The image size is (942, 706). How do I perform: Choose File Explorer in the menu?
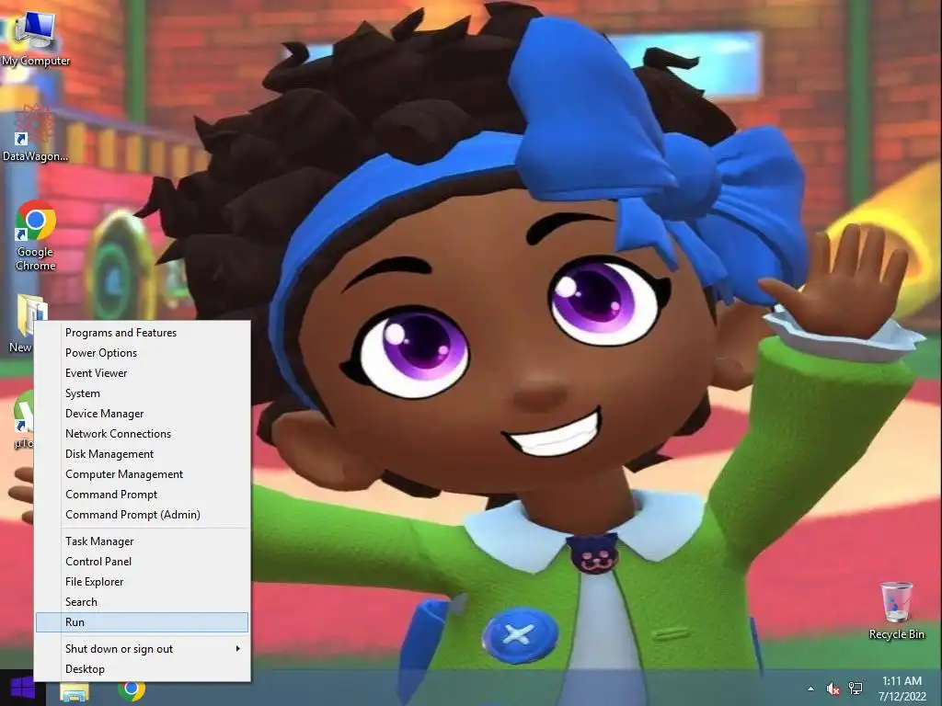142,582
